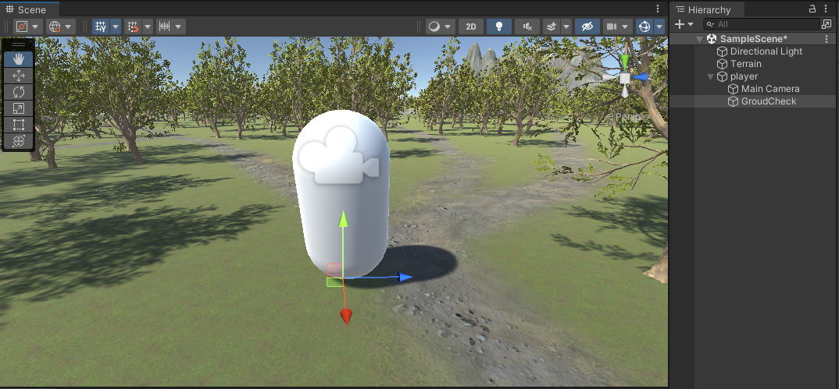Toggle hidden objects scene visibility eye
Screen dimensions: 839x389
[587, 27]
